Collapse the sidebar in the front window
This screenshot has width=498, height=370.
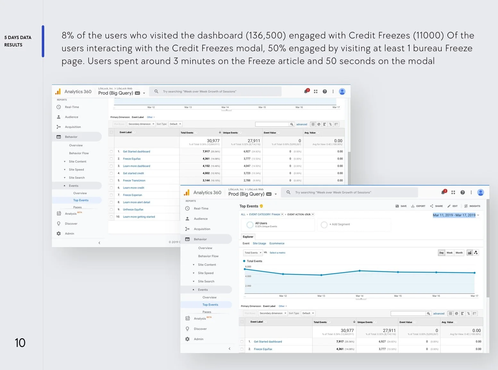tap(229, 349)
